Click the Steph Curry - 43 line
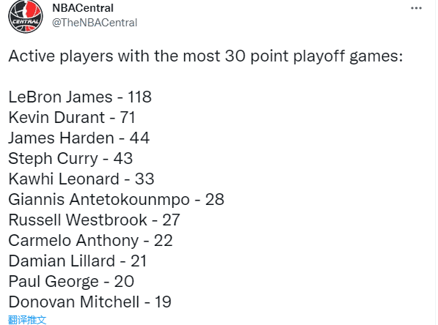 [x=70, y=159]
